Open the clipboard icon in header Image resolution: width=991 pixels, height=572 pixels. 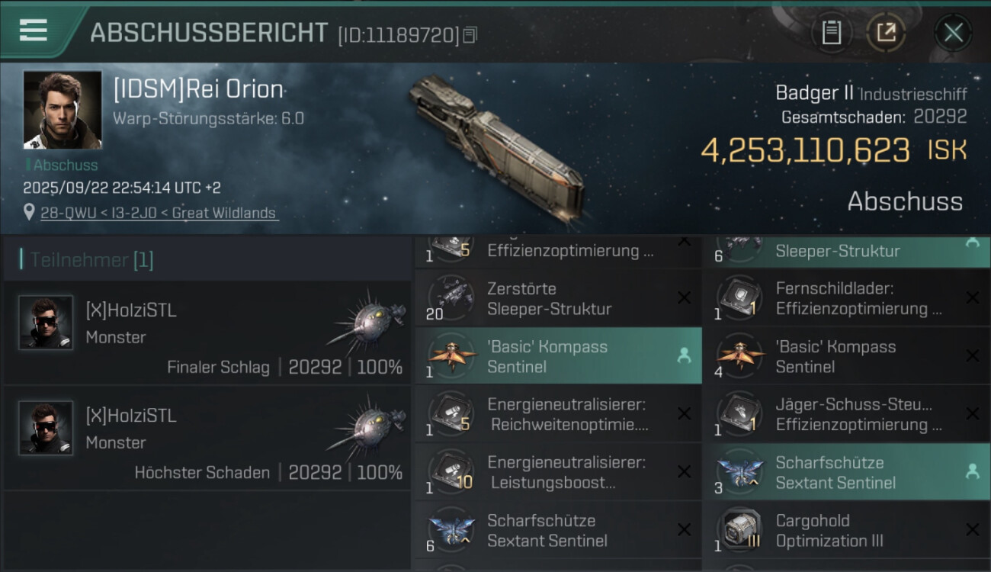click(x=831, y=33)
